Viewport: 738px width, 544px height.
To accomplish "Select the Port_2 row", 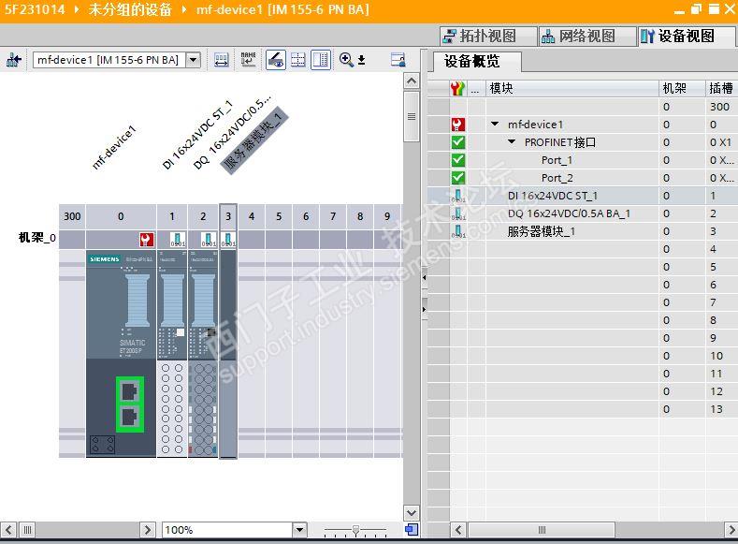I will [582, 178].
